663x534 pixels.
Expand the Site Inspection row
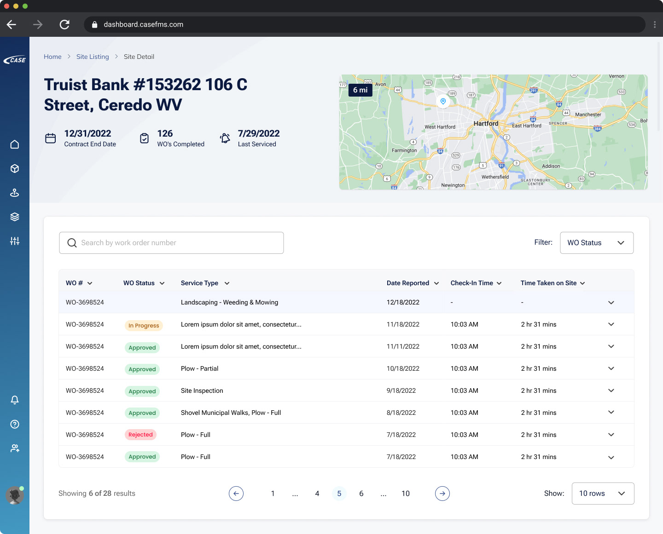(611, 390)
